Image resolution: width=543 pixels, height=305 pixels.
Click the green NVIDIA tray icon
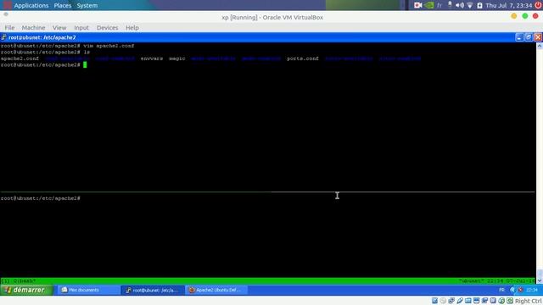(x=428, y=5)
